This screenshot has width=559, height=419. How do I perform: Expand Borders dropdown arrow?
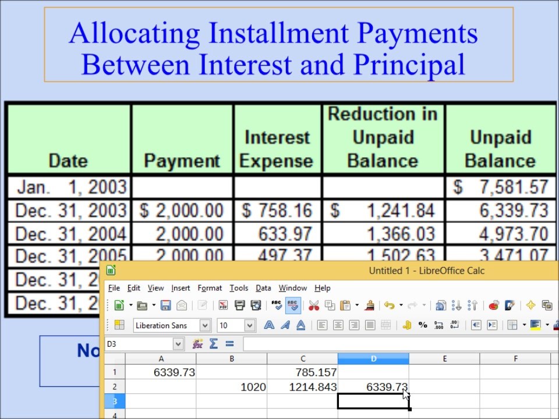coord(524,325)
